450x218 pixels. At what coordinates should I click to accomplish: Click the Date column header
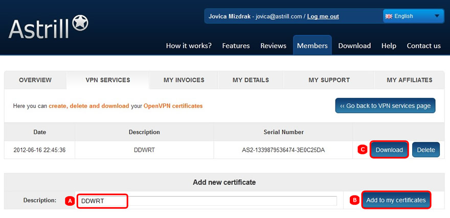39,132
